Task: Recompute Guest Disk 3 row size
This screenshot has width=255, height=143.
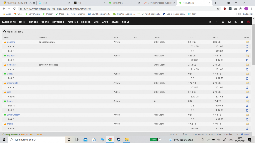Action: click(247, 78)
